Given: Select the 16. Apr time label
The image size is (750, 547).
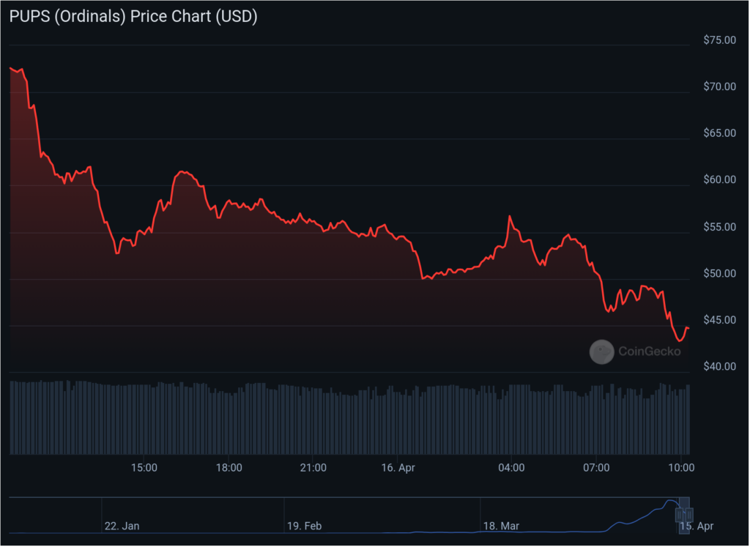Looking at the screenshot, I should [x=398, y=467].
